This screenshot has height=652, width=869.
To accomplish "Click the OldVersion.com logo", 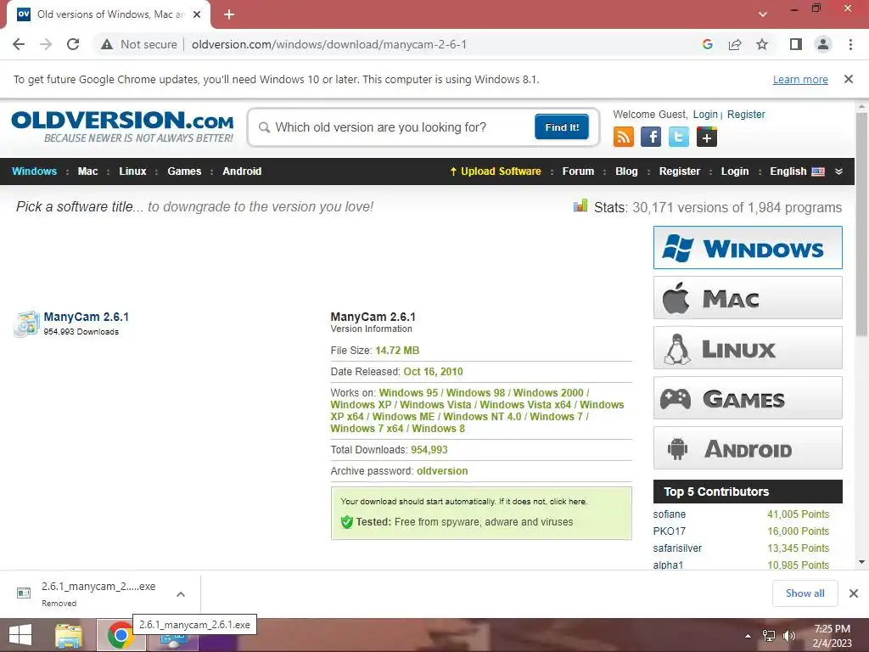I will 122,127.
